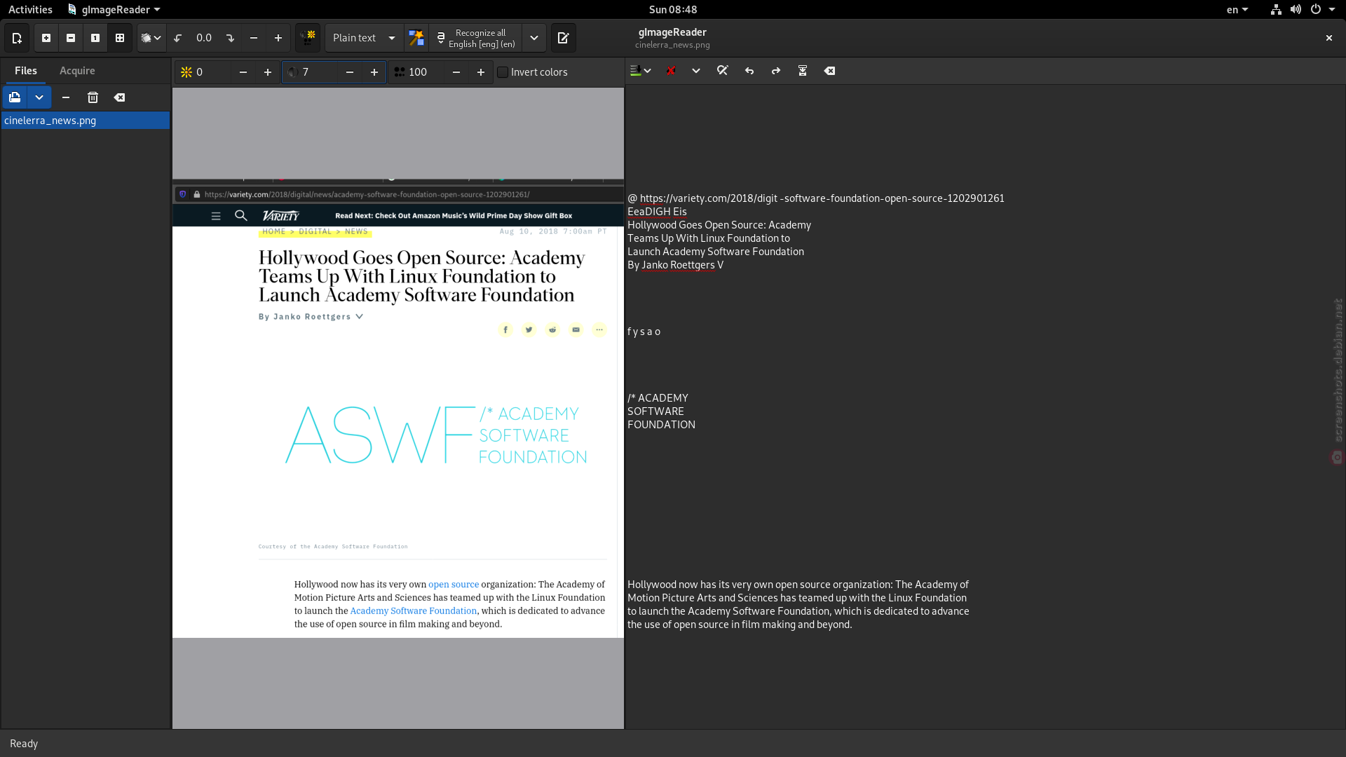Rotate image clockwise
Screen dimensions: 1346x757
coord(230,38)
